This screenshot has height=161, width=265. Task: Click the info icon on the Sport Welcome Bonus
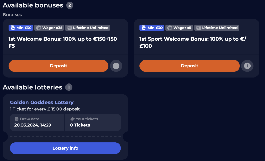(247, 66)
